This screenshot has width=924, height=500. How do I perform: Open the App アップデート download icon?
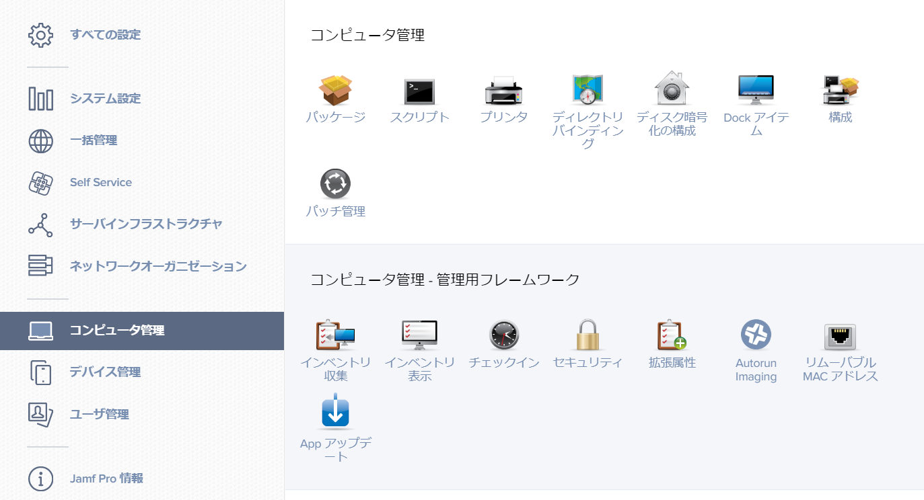335,412
